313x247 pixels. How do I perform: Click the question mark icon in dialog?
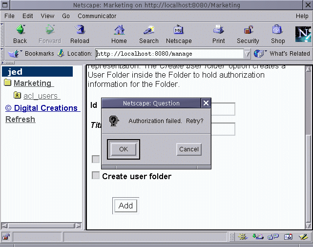tap(114, 121)
